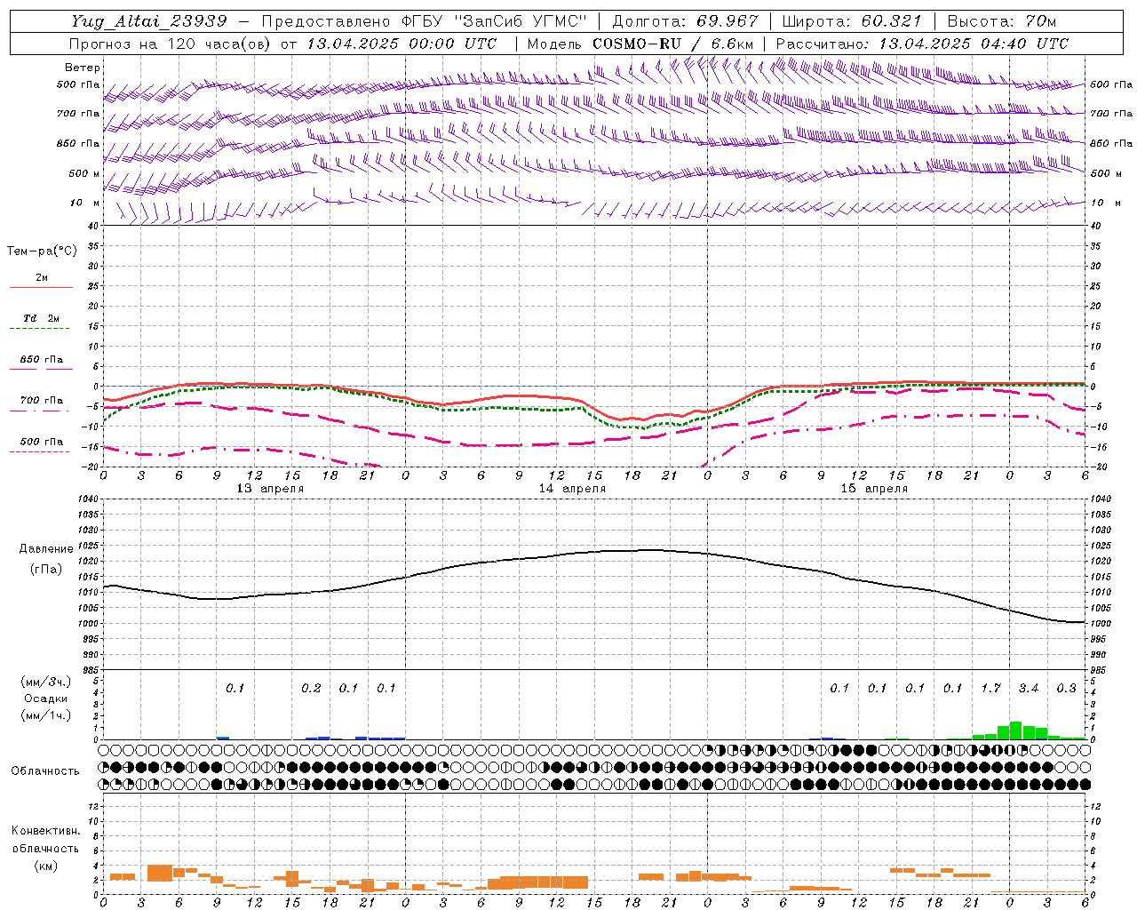
Task: Select the Осадки panel label
Action: (x=46, y=698)
